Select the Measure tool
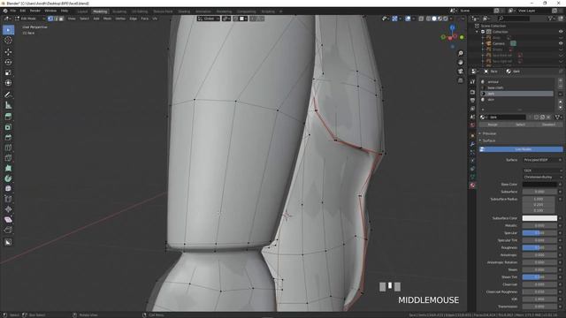This screenshot has height=318, width=566. click(x=8, y=105)
